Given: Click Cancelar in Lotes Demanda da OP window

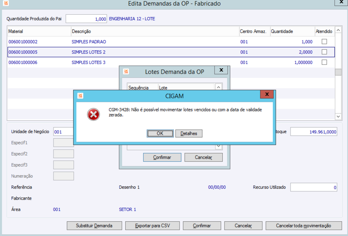Looking at the screenshot, I should [204, 157].
